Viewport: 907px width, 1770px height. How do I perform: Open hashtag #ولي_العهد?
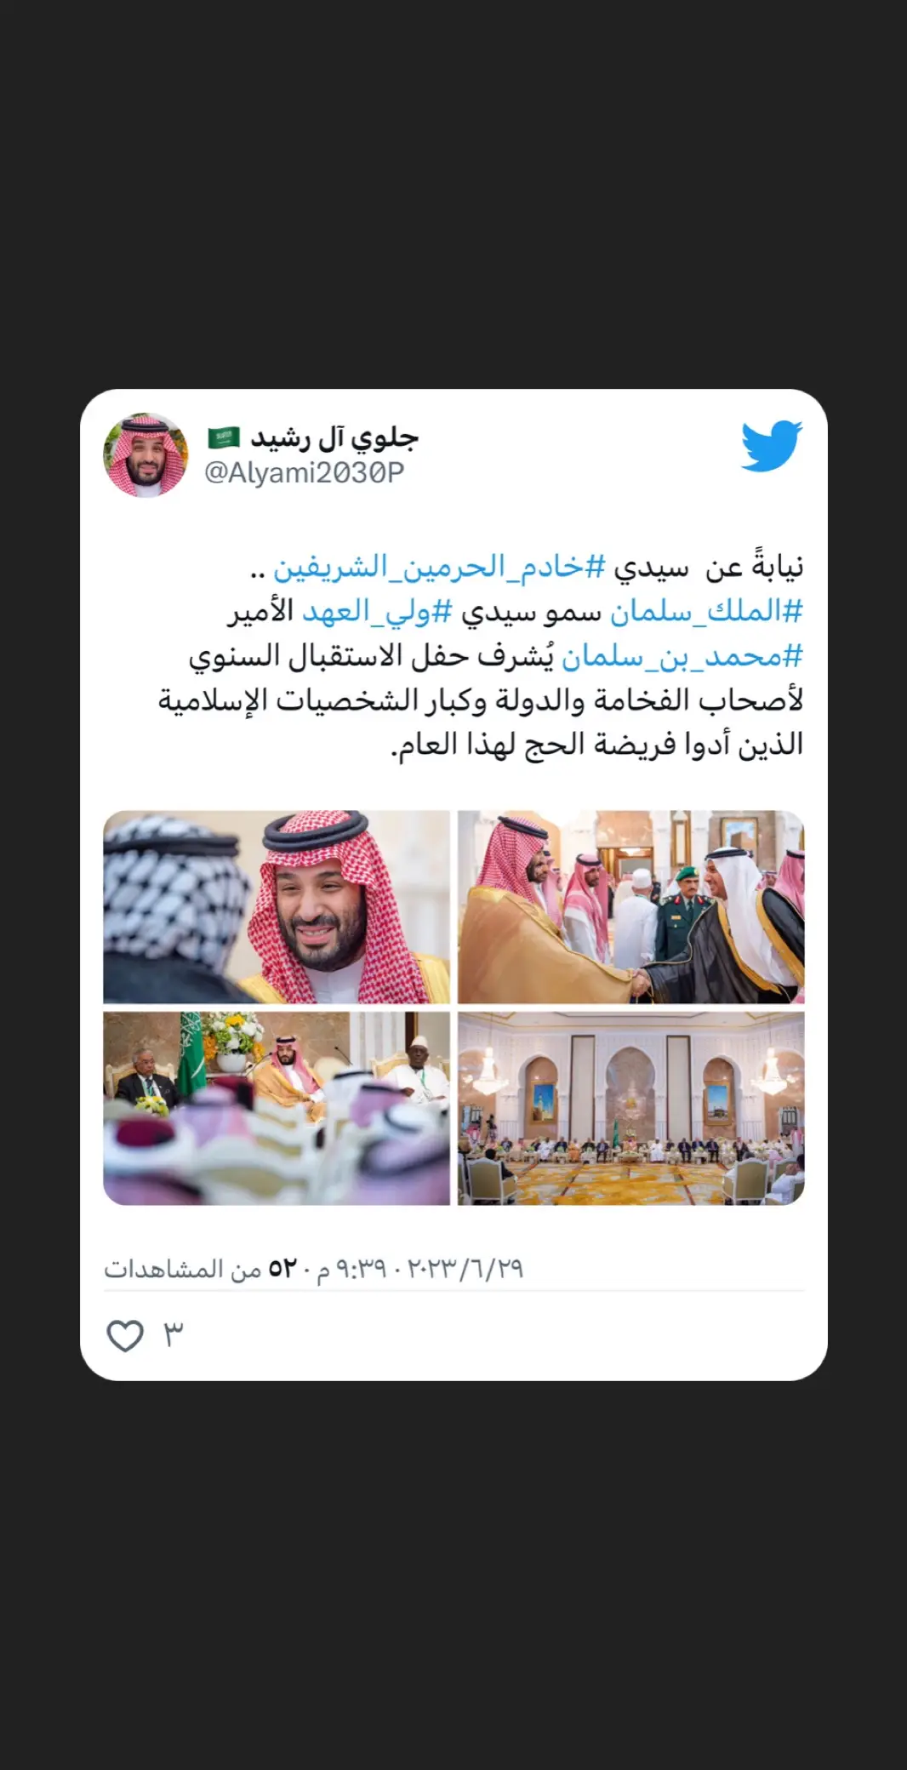click(x=377, y=612)
